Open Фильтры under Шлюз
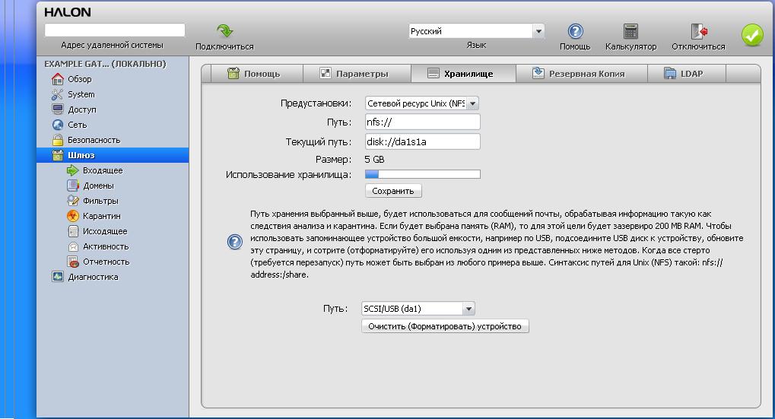 pyautogui.click(x=100, y=201)
